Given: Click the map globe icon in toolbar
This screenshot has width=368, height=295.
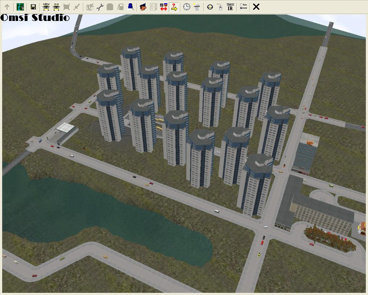Looking at the screenshot, I should pos(20,7).
